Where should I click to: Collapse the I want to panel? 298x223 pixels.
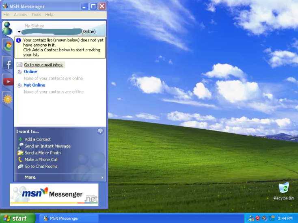tap(100, 131)
